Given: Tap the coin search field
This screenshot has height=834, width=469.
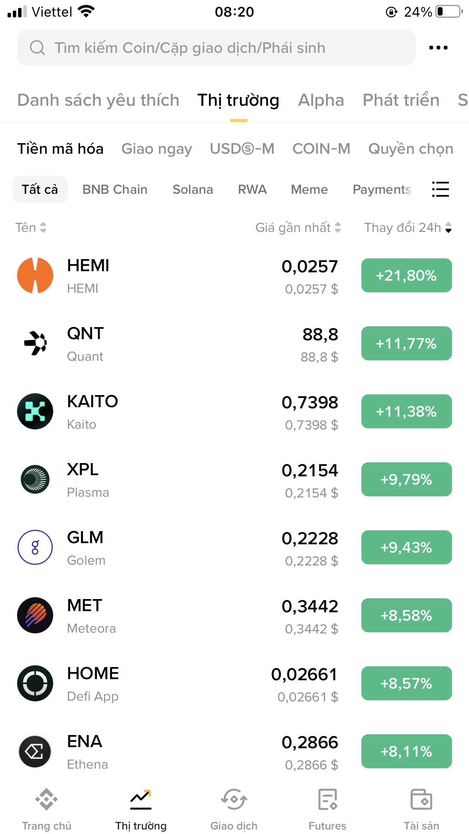Looking at the screenshot, I should coord(216,48).
